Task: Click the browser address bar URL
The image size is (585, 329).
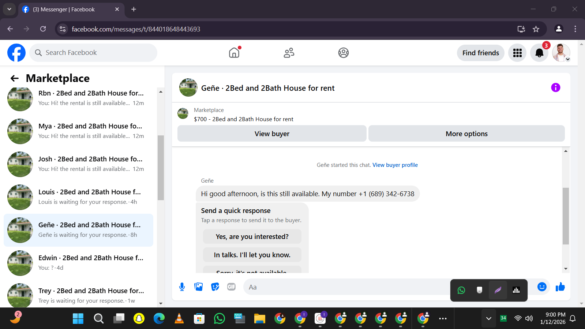Action: click(x=136, y=29)
